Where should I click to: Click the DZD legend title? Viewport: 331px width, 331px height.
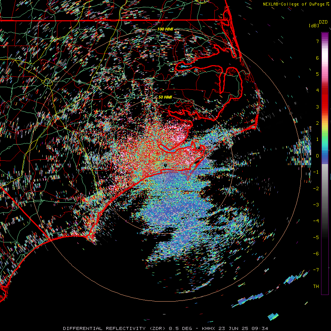tap(323, 22)
